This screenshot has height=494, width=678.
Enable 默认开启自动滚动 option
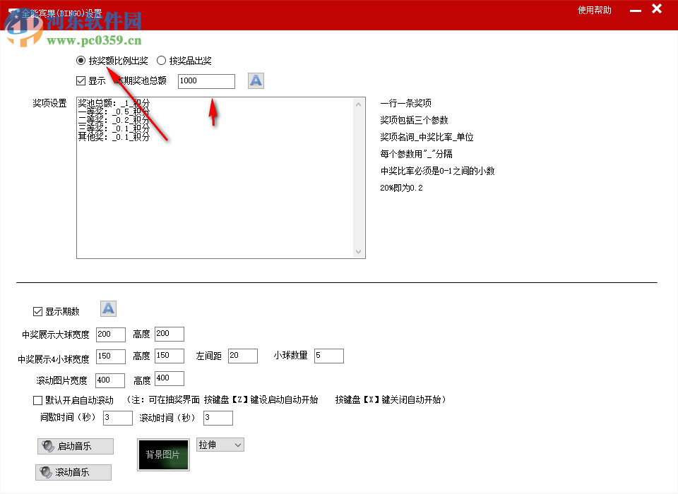[37, 399]
